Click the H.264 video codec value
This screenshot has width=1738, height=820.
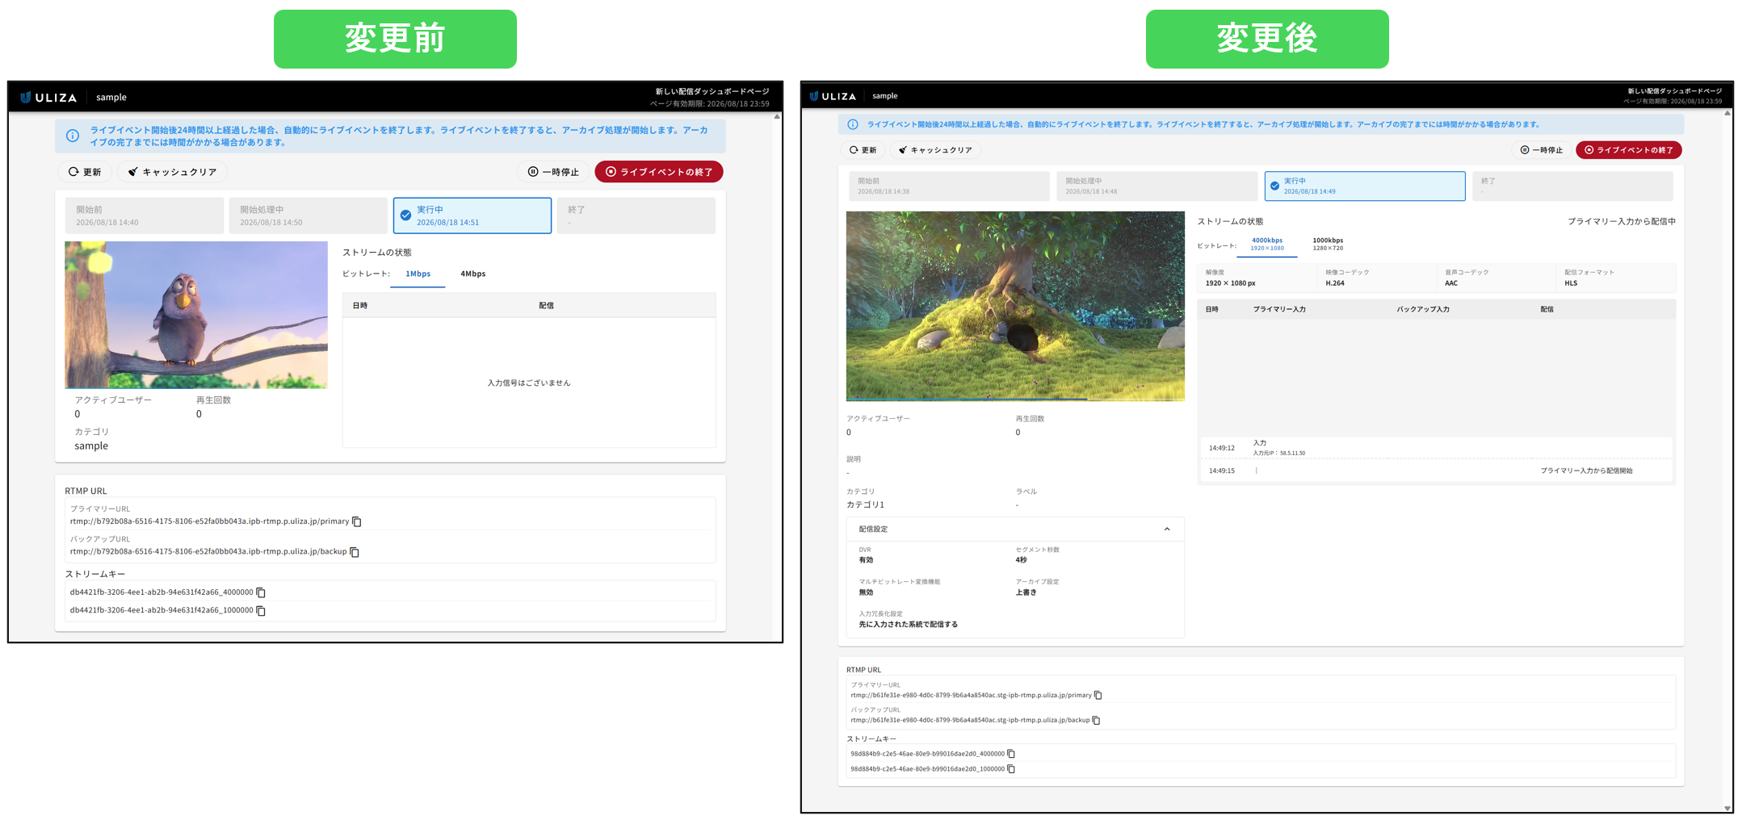point(1335,283)
